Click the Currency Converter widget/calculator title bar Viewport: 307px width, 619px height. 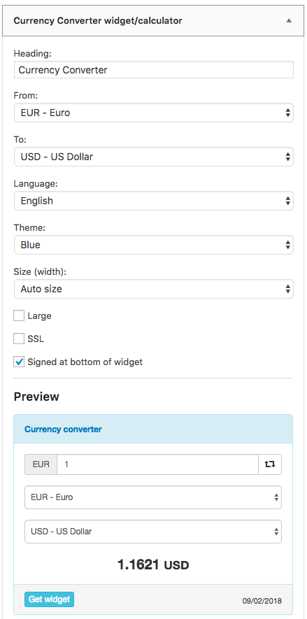coord(154,20)
